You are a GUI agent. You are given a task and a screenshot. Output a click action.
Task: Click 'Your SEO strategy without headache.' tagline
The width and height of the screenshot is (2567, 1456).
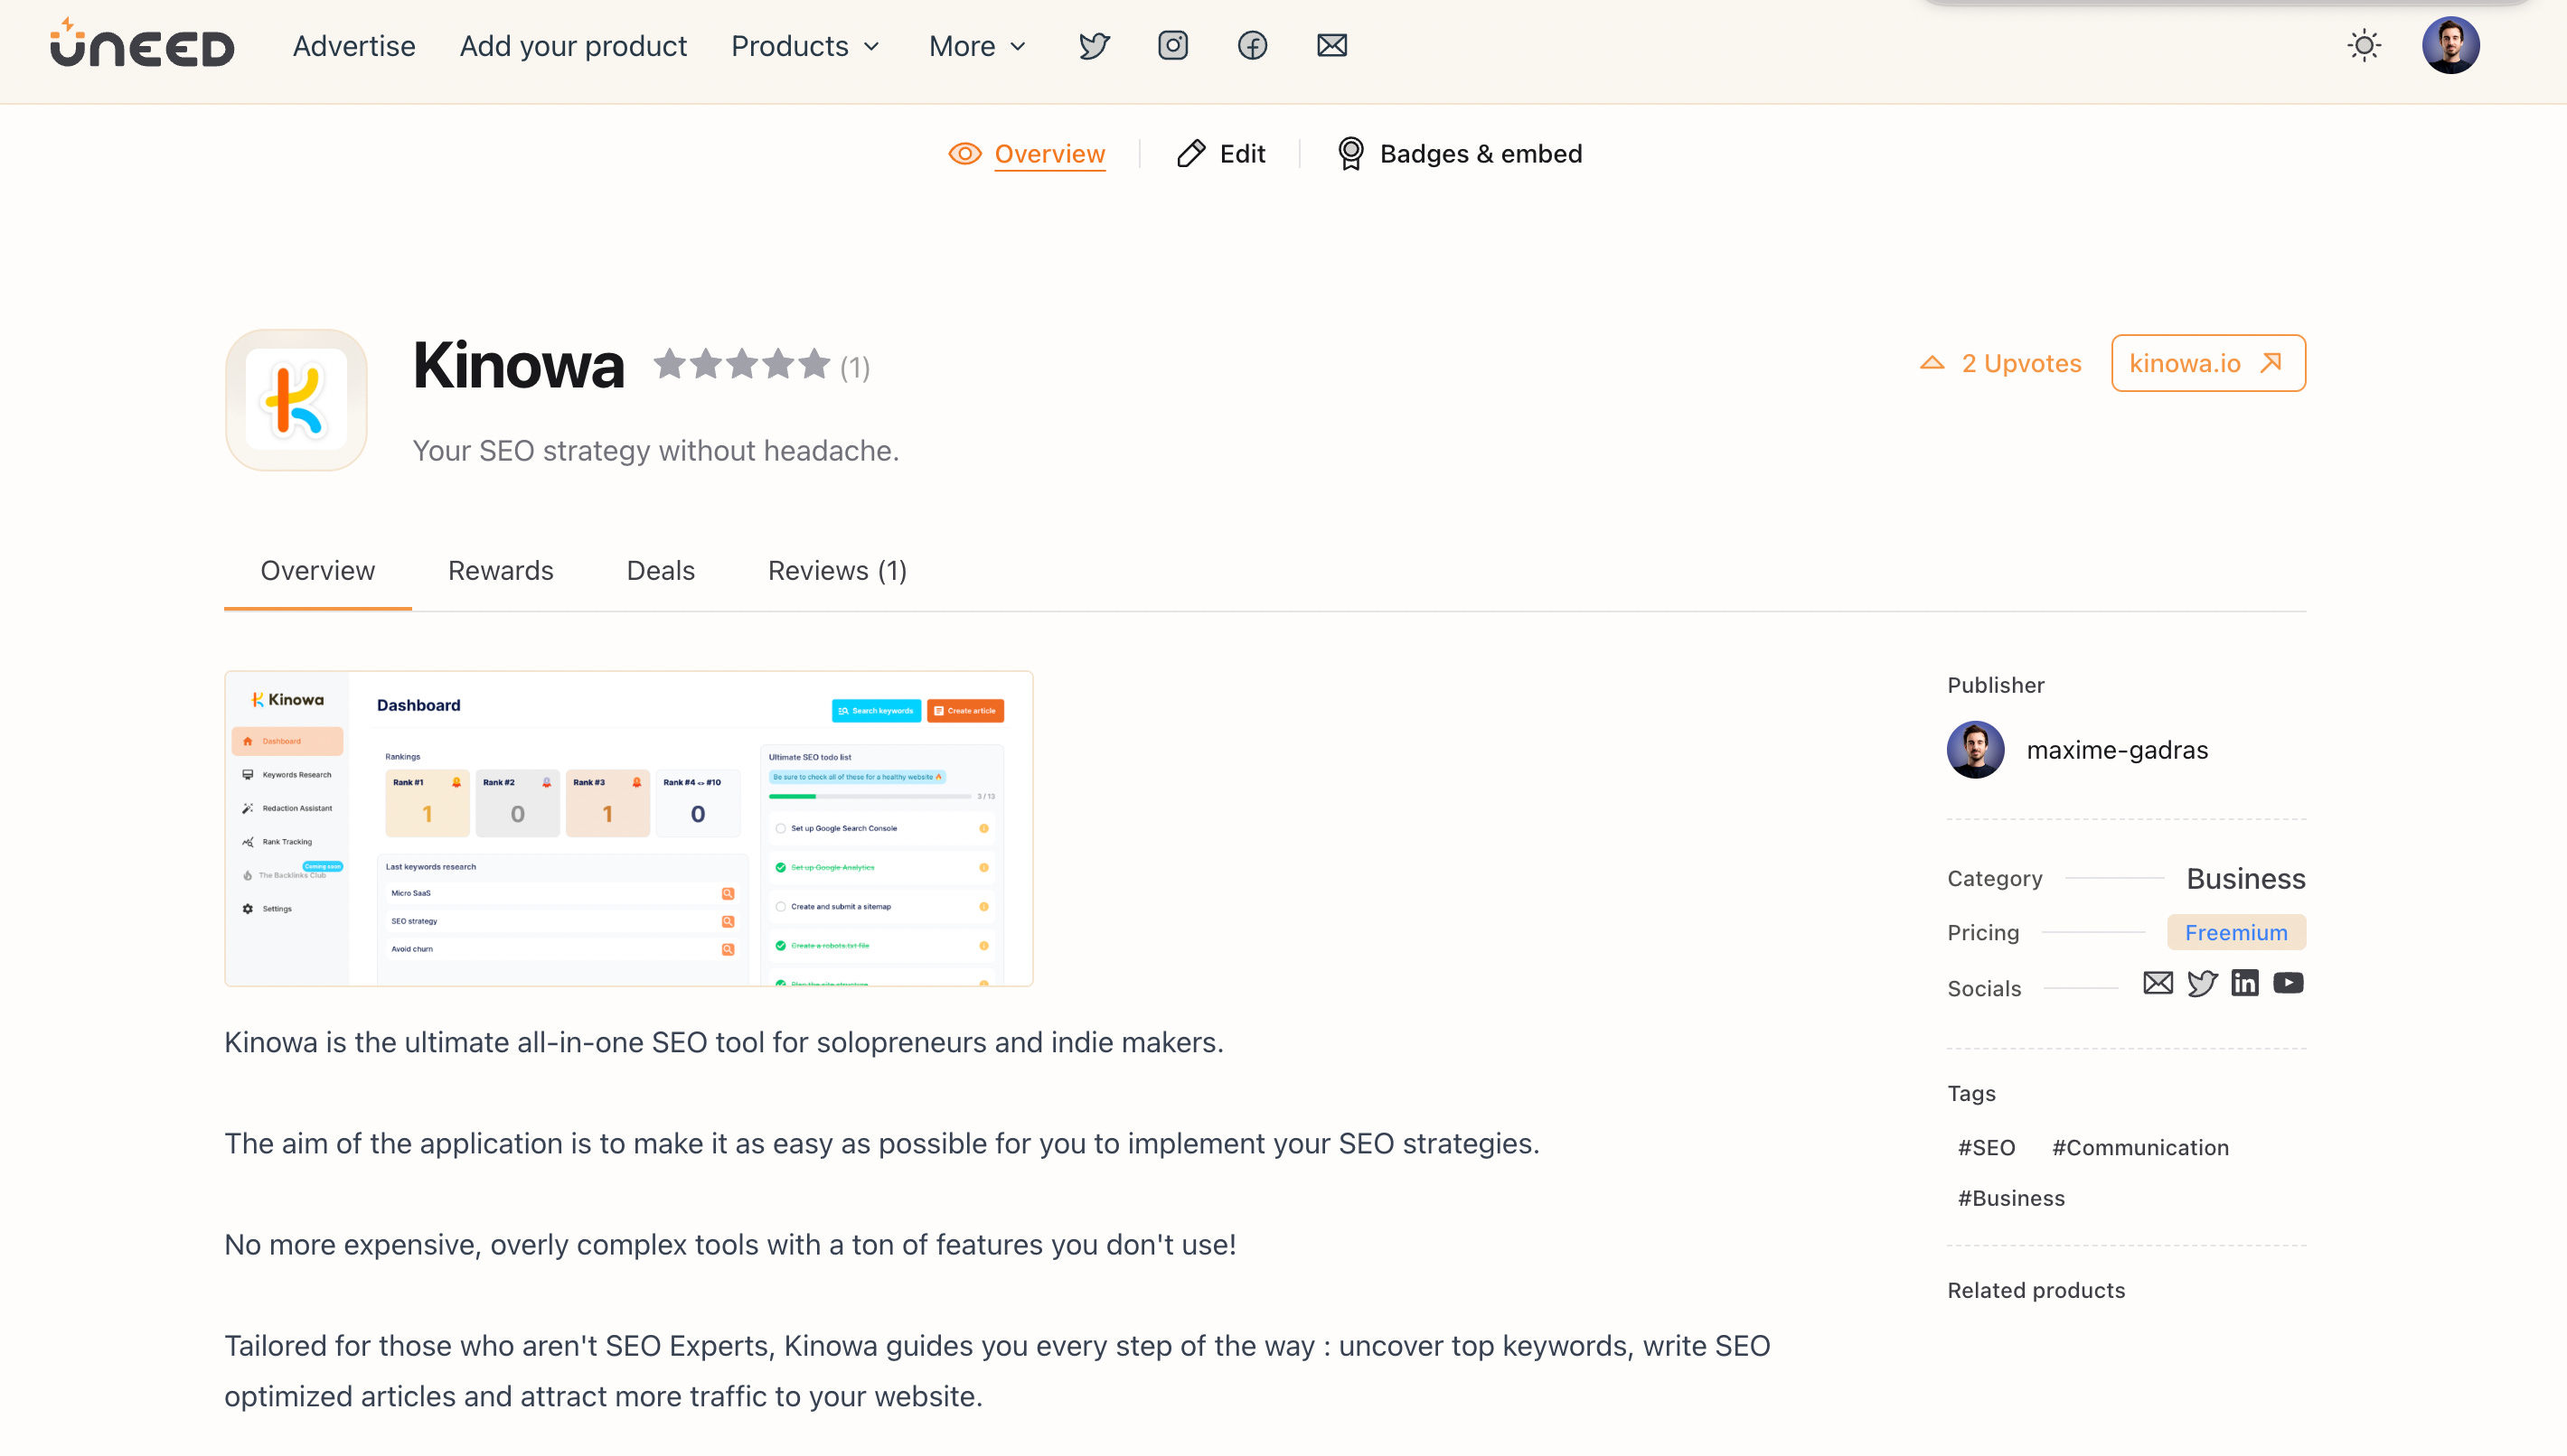point(655,451)
